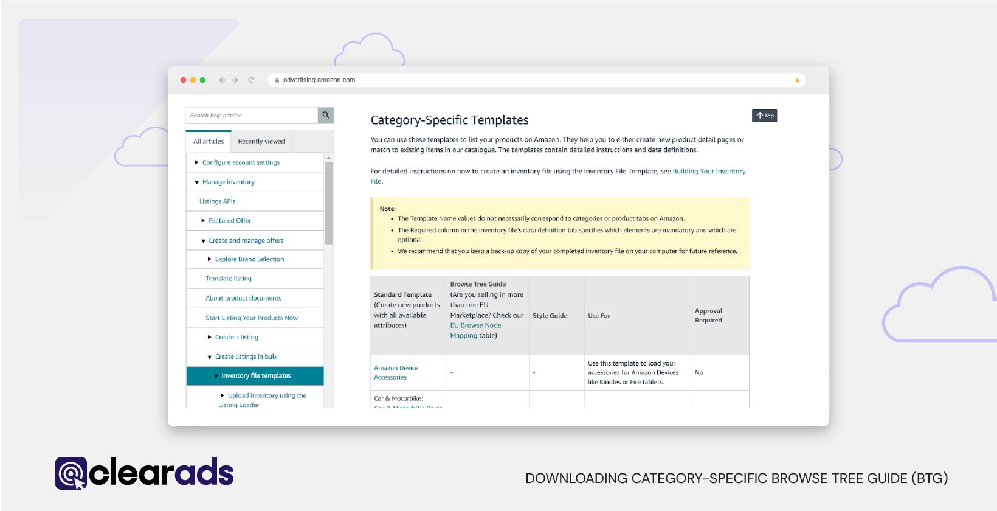Click the sidebar vertical scrollbar thumb
Screen dimensions: 997x511
[x=329, y=203]
